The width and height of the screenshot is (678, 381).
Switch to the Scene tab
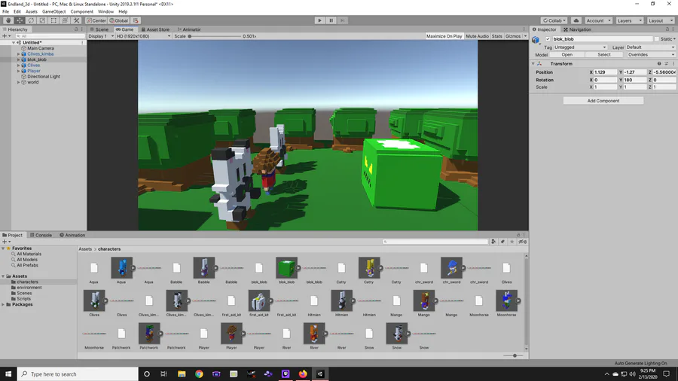pos(99,29)
